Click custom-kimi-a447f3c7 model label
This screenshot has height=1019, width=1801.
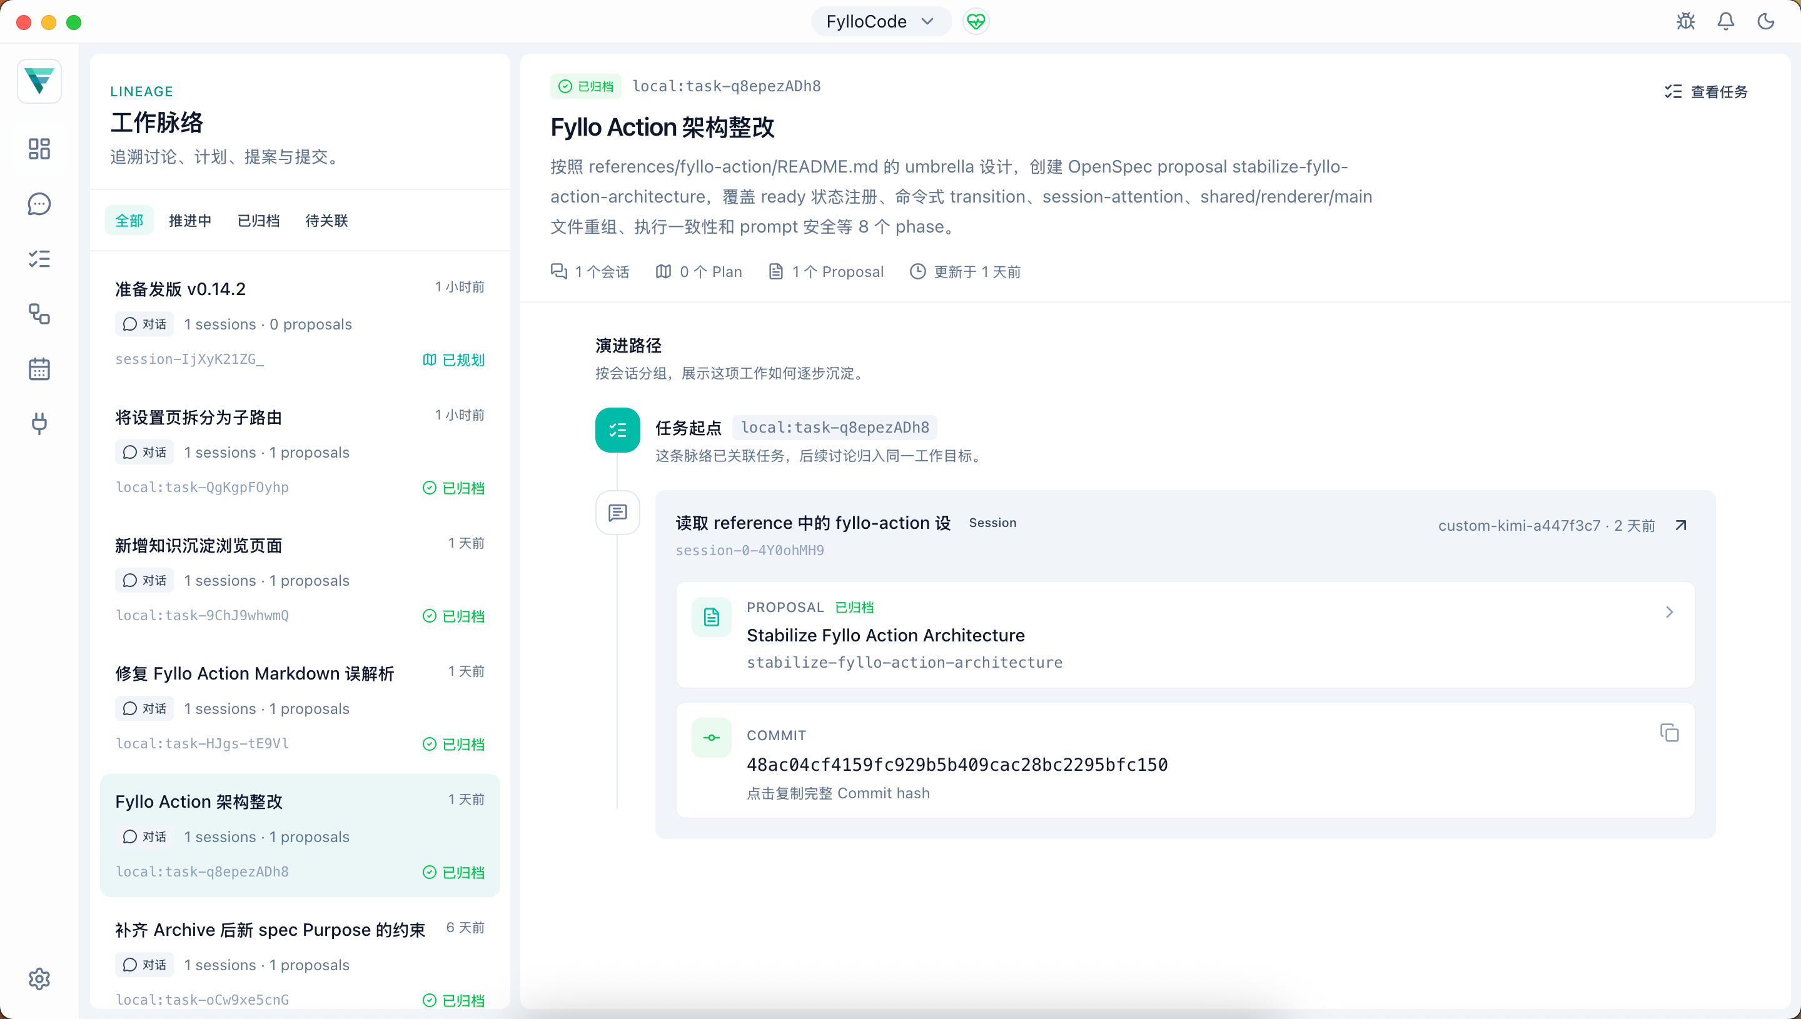click(1519, 526)
